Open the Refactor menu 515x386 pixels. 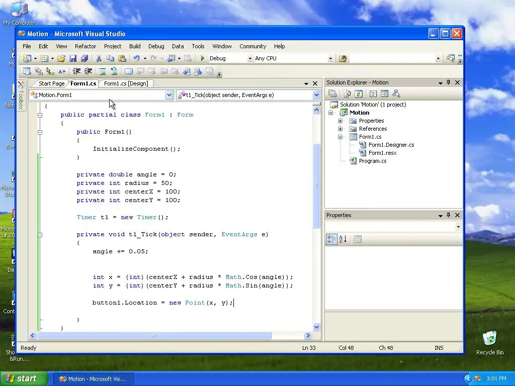(x=85, y=46)
